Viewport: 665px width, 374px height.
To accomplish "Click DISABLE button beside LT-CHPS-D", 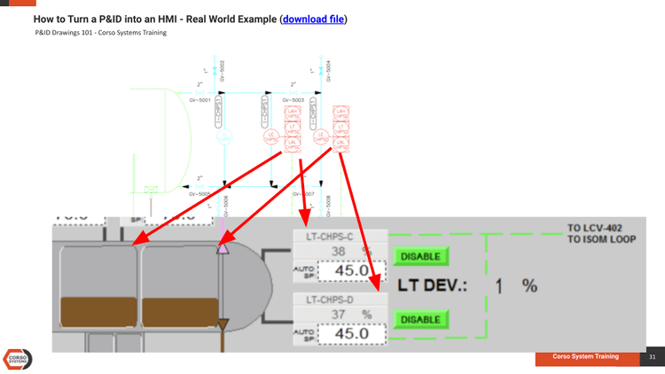I will [420, 320].
